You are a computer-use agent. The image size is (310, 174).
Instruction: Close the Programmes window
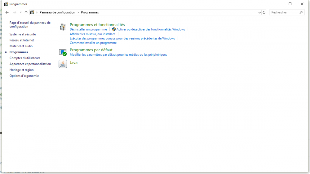[302, 4]
